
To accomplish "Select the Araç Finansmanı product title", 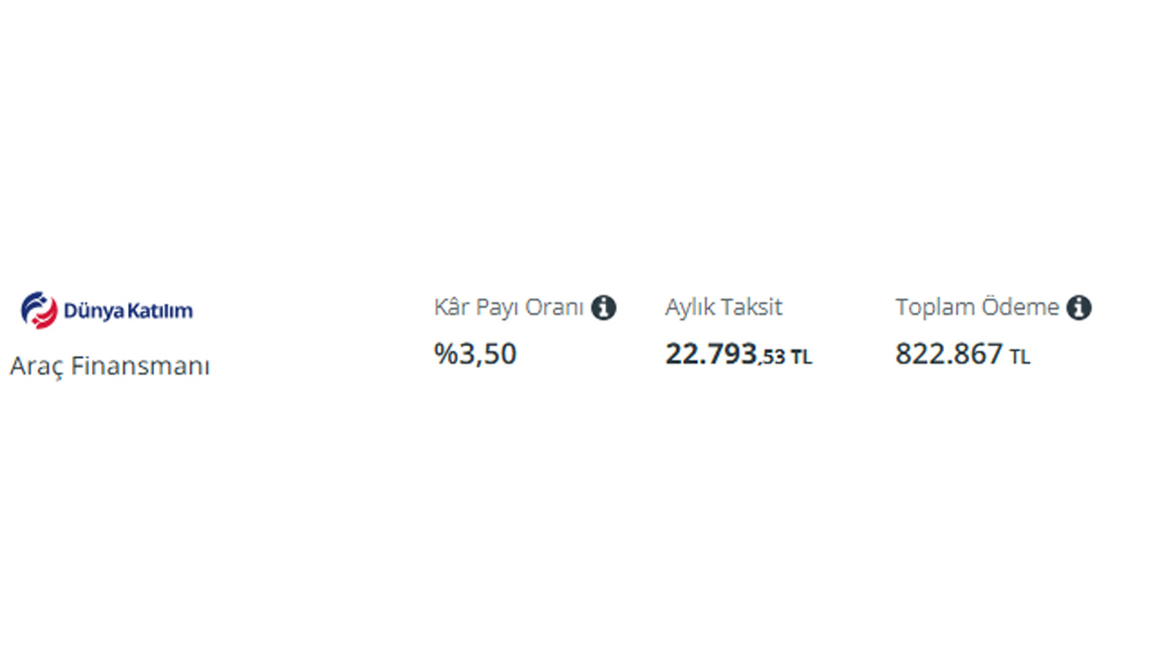I will coord(110,366).
